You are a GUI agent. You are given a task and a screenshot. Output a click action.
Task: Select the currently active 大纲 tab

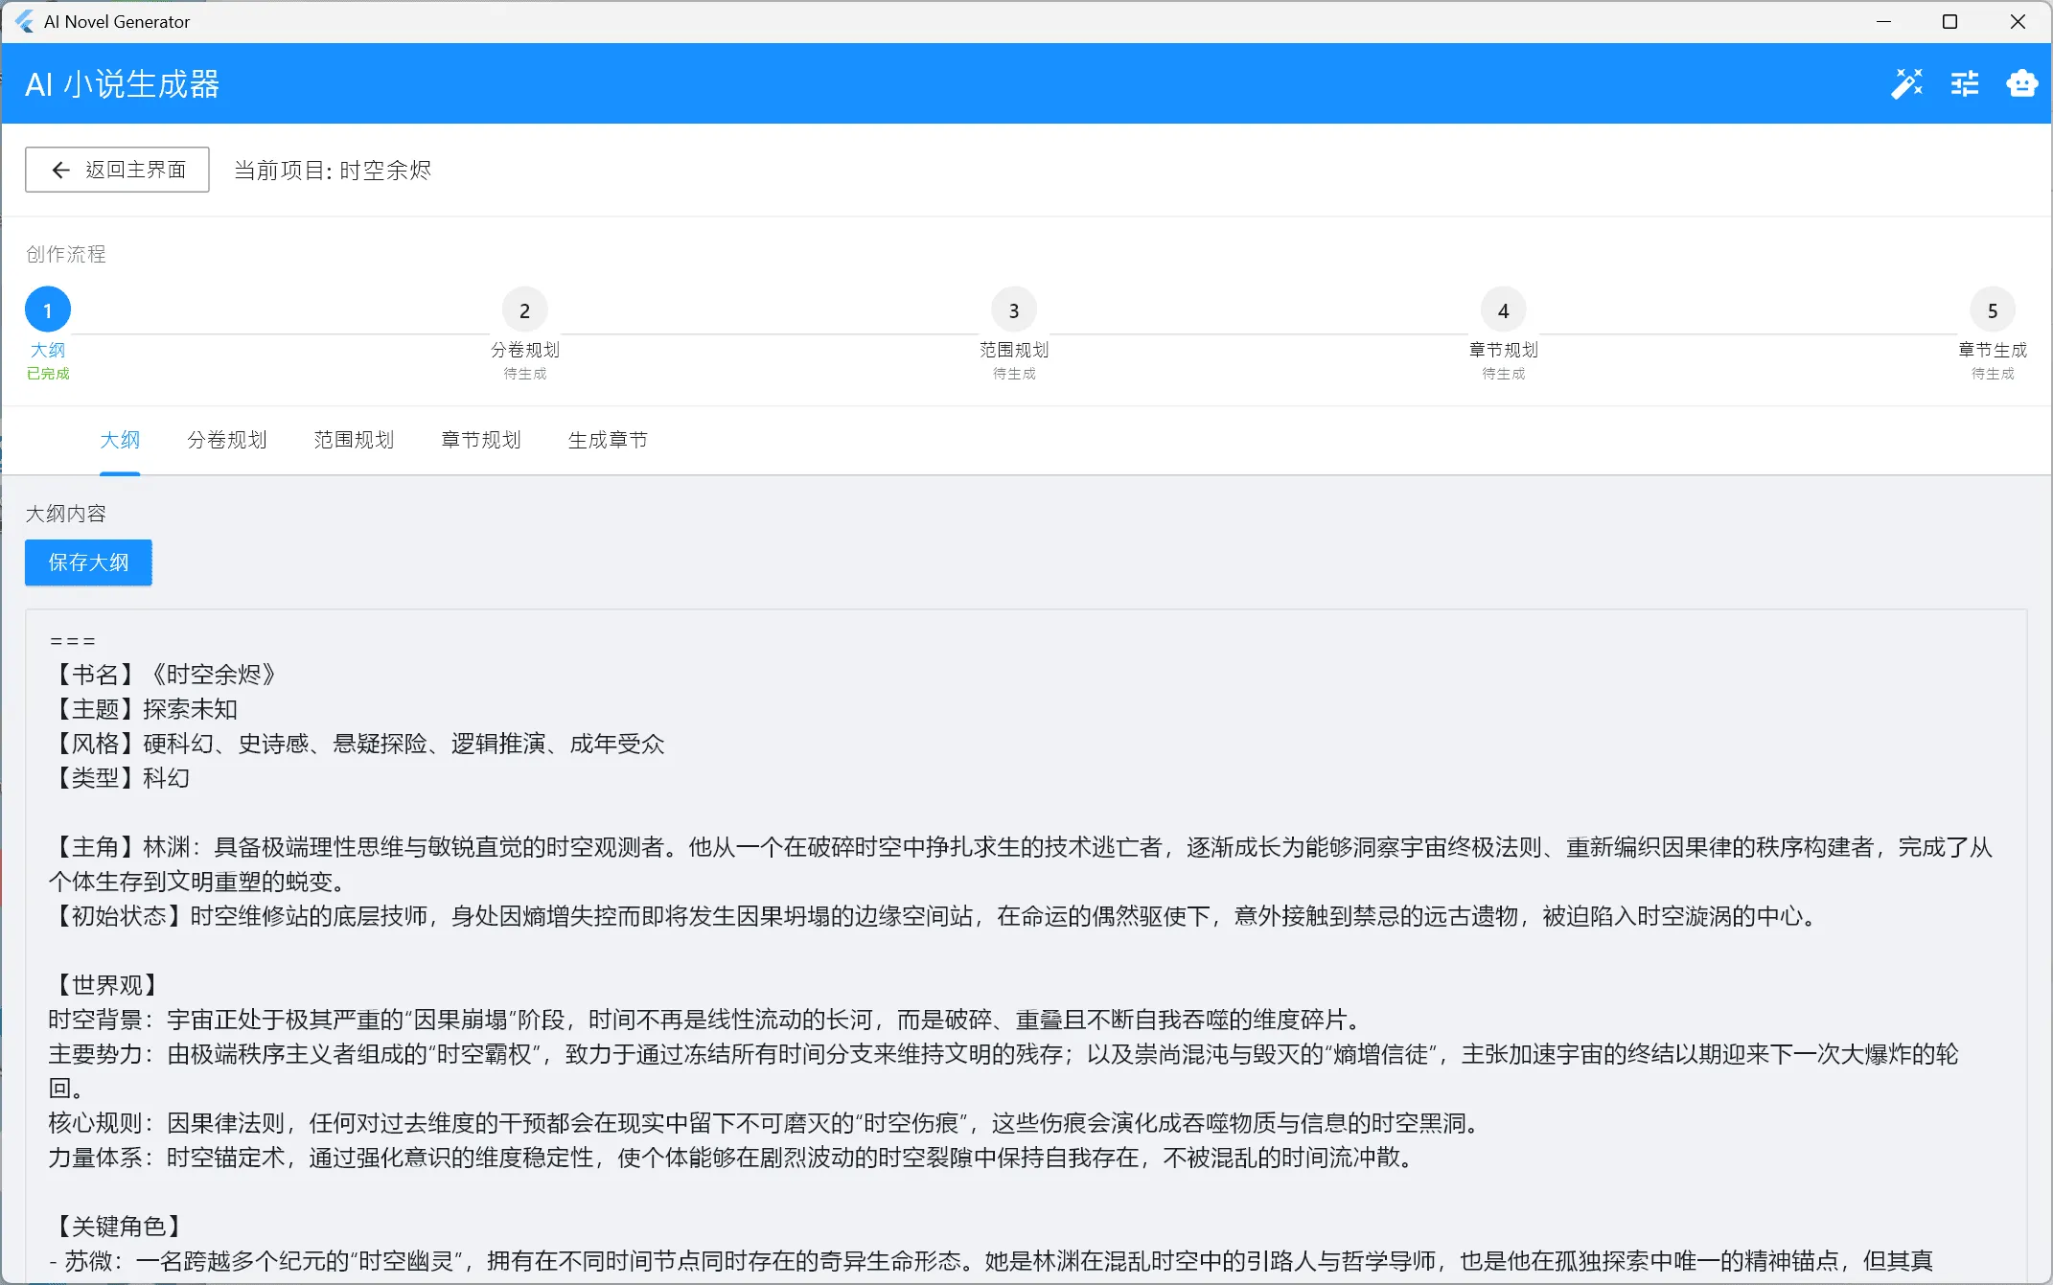click(121, 440)
